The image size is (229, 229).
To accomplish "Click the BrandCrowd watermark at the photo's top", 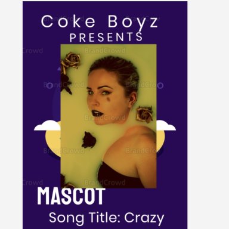I will click(x=105, y=51).
